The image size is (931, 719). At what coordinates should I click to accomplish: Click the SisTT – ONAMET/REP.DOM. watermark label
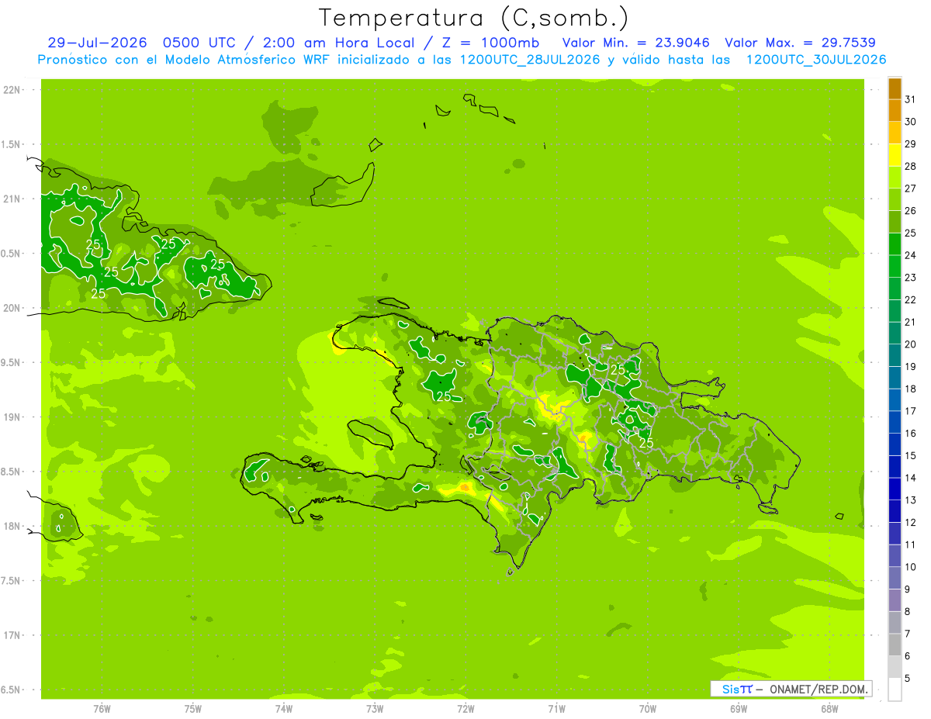pyautogui.click(x=790, y=689)
